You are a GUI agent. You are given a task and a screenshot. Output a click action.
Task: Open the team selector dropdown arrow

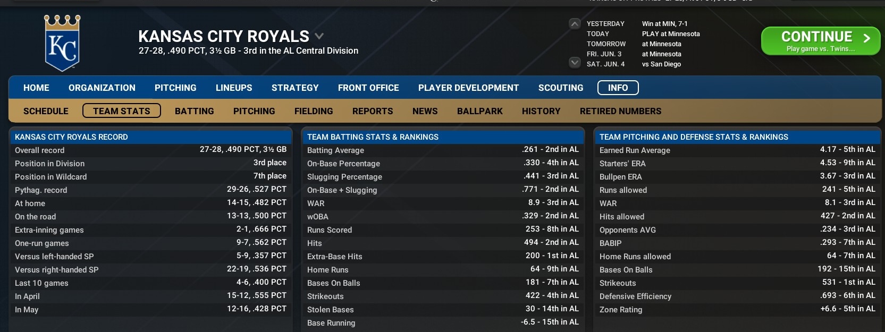(319, 36)
